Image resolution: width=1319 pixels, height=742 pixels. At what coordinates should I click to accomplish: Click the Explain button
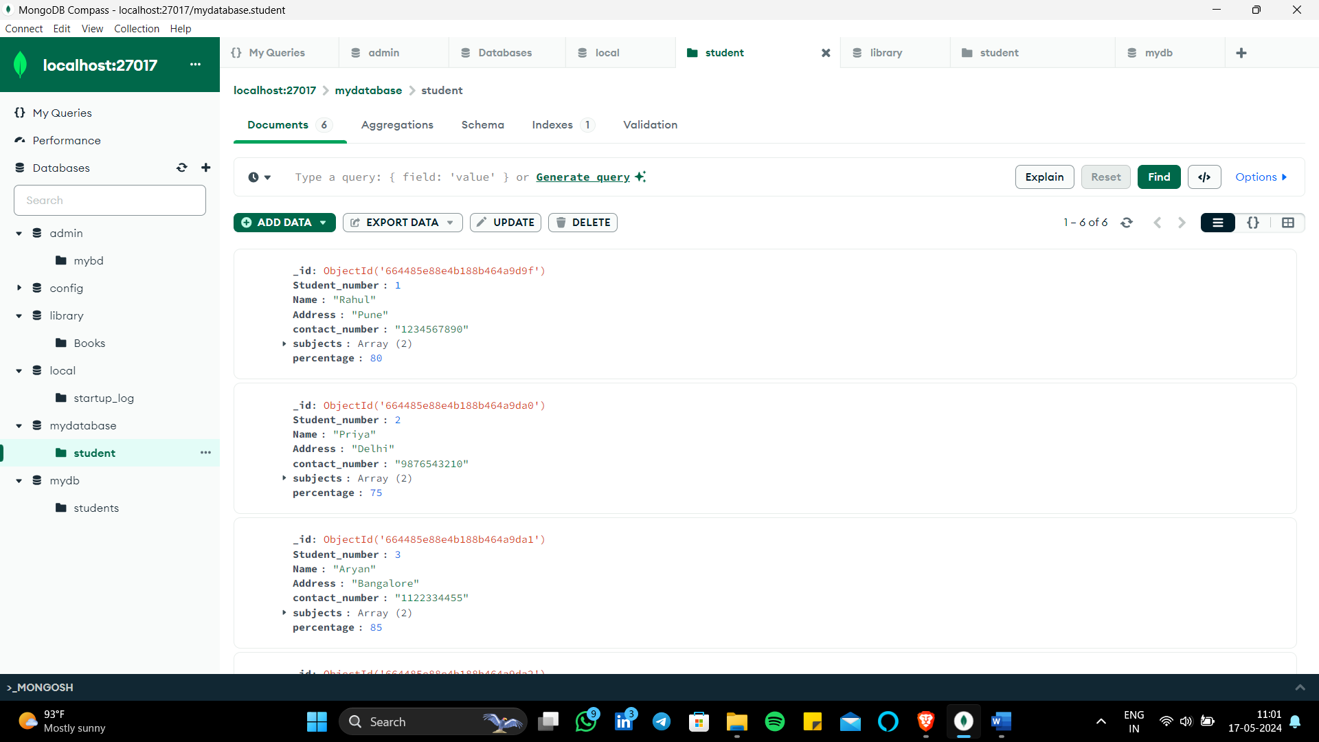click(x=1044, y=177)
